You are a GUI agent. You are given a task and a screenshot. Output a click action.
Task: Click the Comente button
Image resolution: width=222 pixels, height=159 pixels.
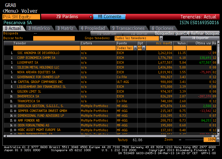tap(109, 17)
